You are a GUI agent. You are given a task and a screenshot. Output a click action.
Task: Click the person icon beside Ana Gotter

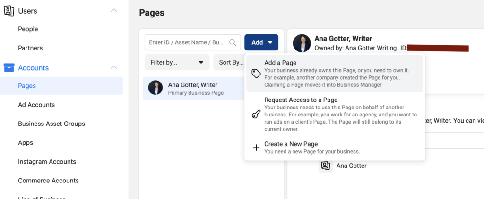point(325,166)
